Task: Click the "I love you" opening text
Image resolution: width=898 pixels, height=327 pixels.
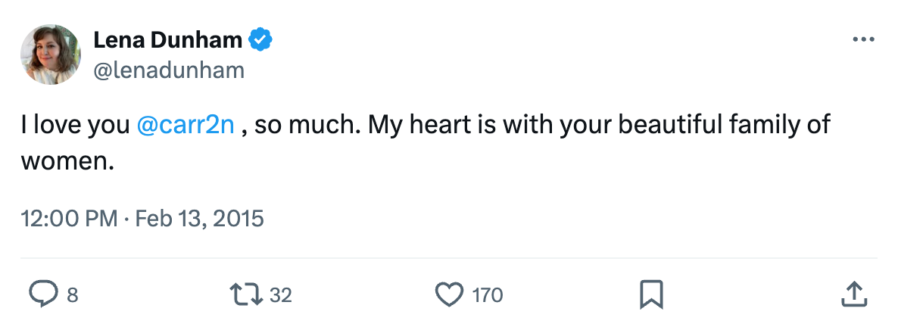Action: click(x=76, y=125)
